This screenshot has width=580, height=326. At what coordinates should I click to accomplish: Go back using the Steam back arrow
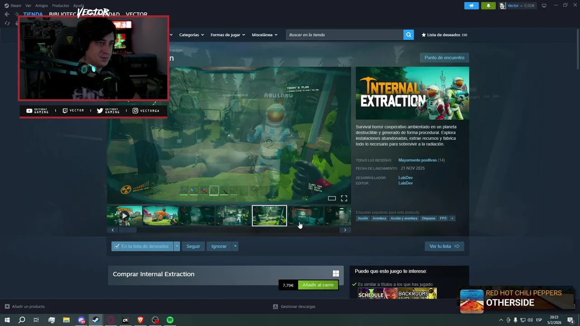pos(7,14)
